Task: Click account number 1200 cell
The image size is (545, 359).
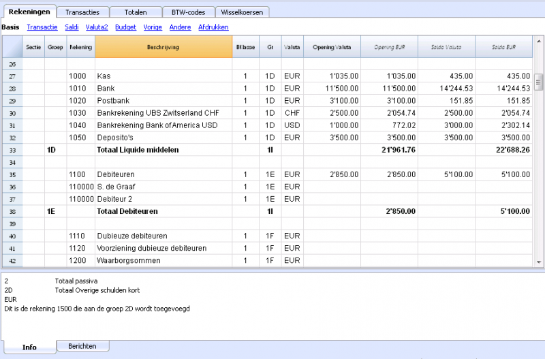Action: click(x=80, y=261)
